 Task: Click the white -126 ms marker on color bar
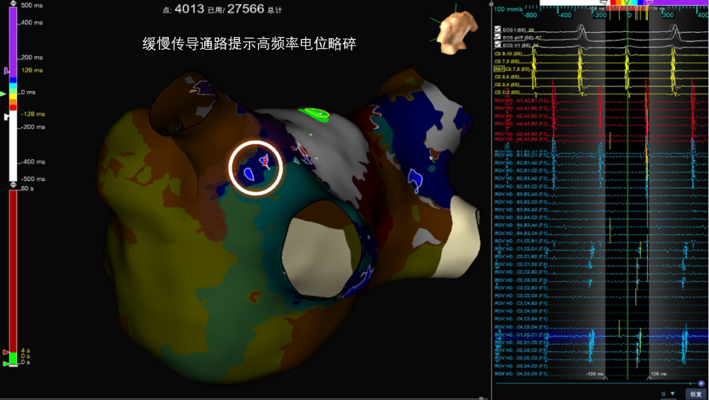pos(7,117)
